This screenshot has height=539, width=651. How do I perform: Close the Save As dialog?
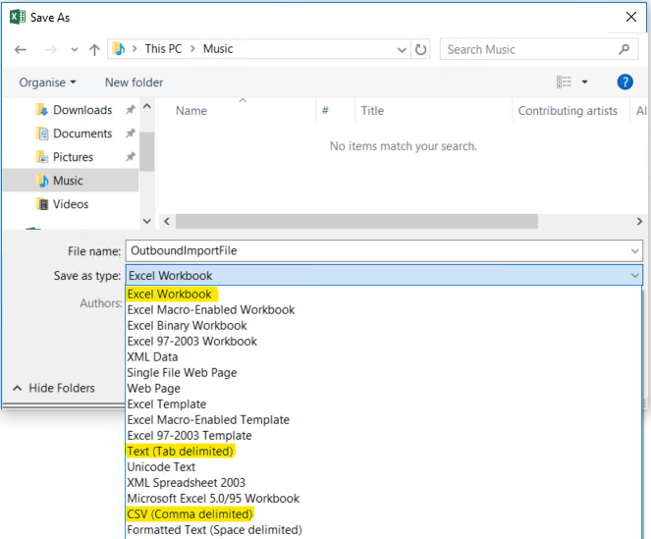coord(631,17)
